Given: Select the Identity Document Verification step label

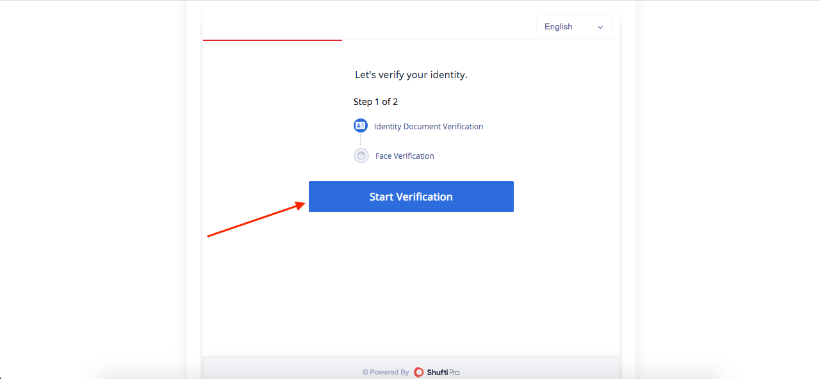Looking at the screenshot, I should pos(429,127).
